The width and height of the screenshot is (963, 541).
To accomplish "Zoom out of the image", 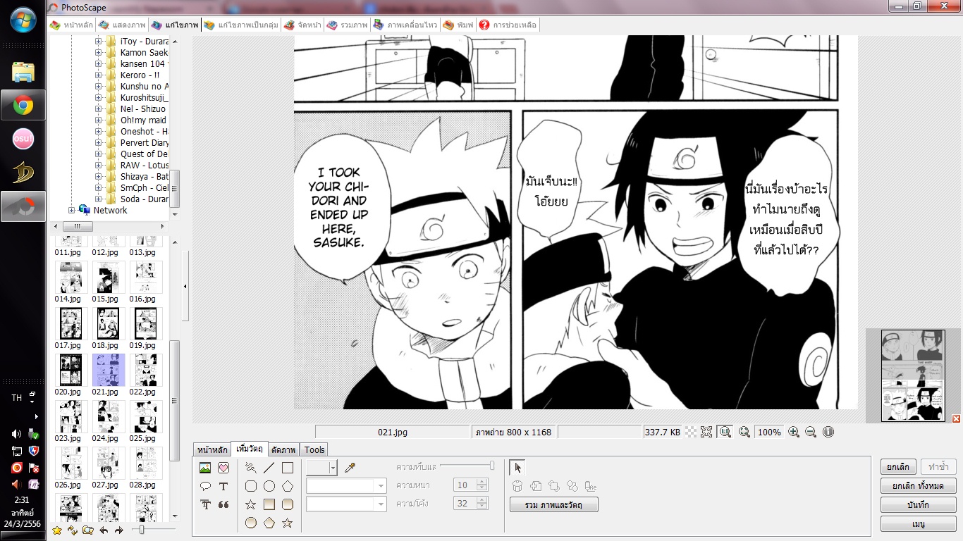I will (x=811, y=432).
